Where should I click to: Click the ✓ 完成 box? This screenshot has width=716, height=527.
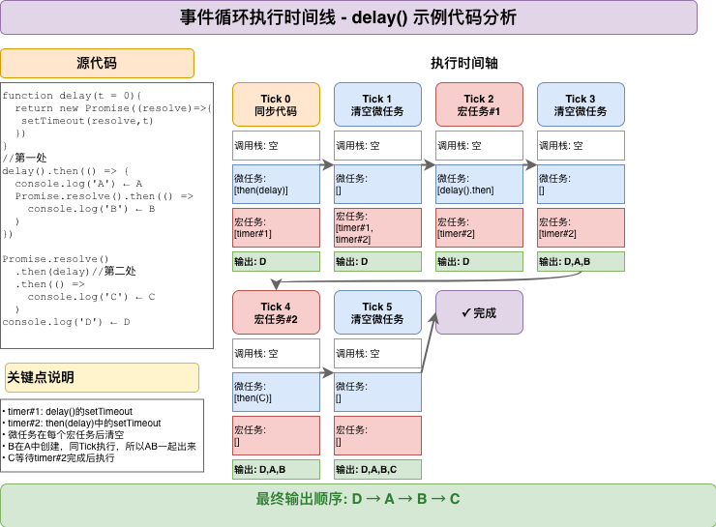pos(479,312)
